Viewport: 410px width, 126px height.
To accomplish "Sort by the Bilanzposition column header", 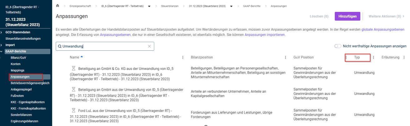I will coord(202,58).
